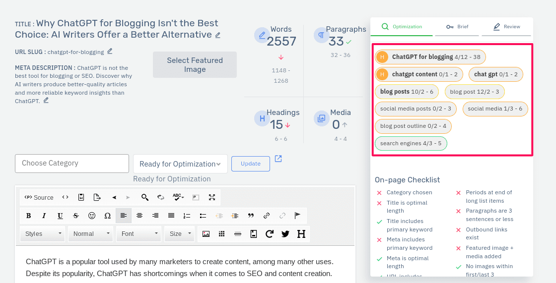Click 'Outbound links exist' checklist item
The height and width of the screenshot is (283, 556).
pyautogui.click(x=486, y=233)
